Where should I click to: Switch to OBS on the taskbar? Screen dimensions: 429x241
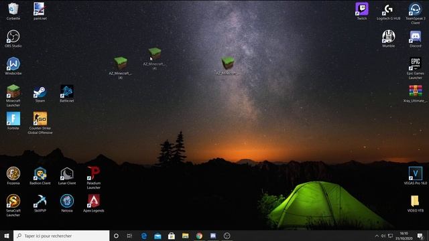click(227, 236)
